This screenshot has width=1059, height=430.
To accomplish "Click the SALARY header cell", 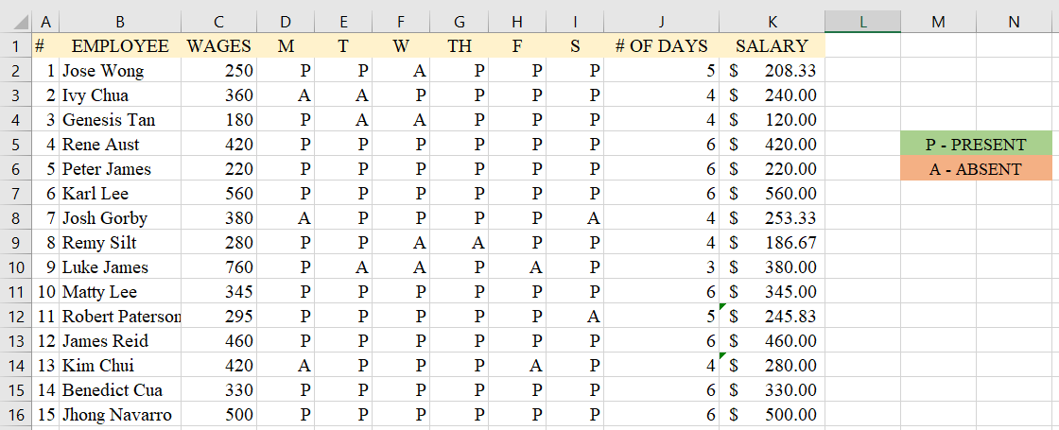I will tap(773, 45).
